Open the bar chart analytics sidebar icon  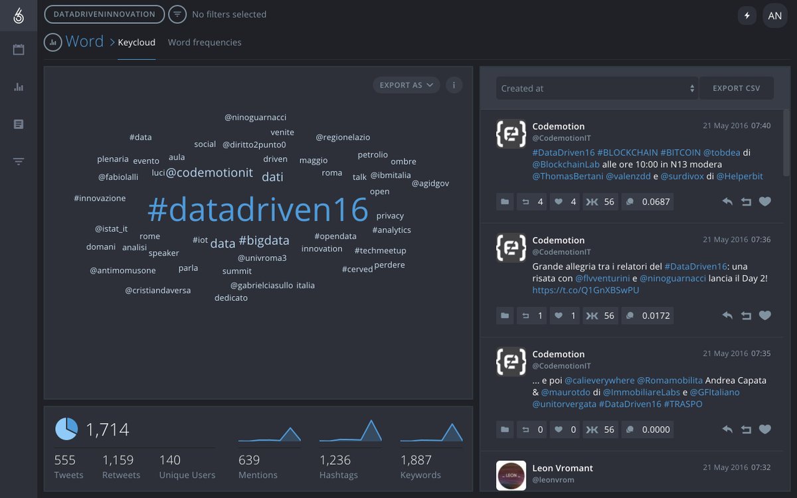19,87
